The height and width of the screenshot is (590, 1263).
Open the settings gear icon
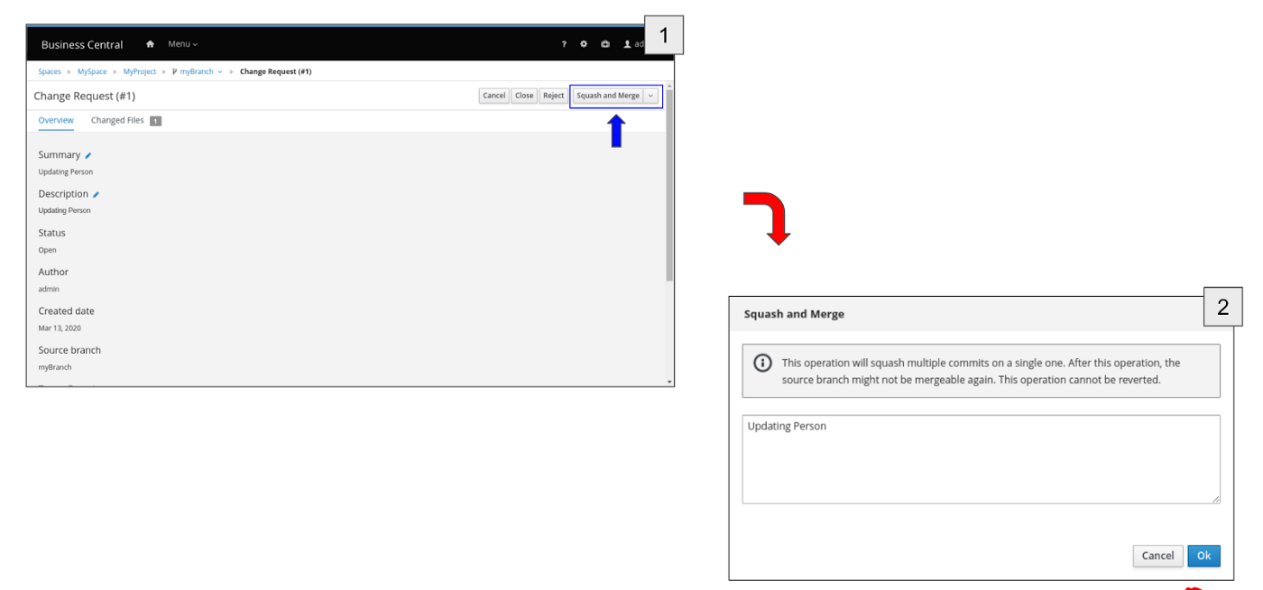[584, 44]
